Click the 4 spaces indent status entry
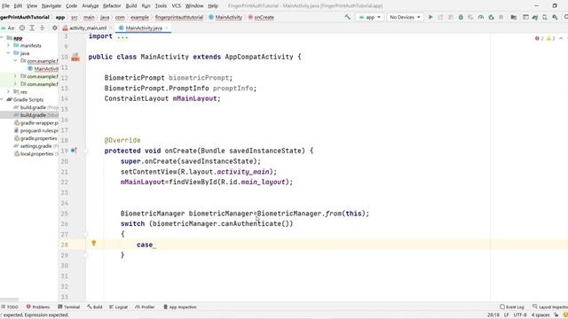The width and height of the screenshot is (568, 319). (540, 315)
